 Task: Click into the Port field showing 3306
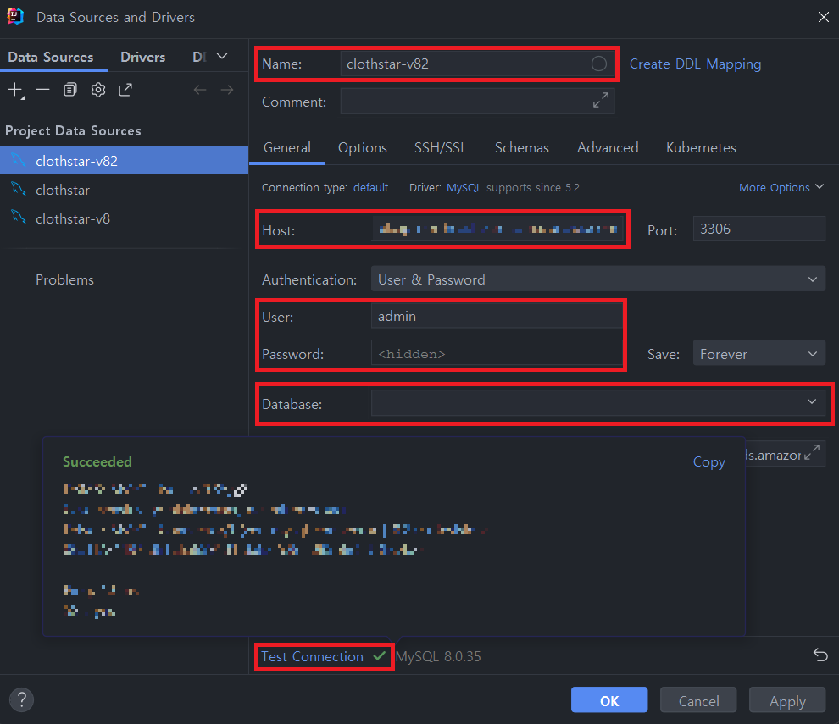point(758,229)
